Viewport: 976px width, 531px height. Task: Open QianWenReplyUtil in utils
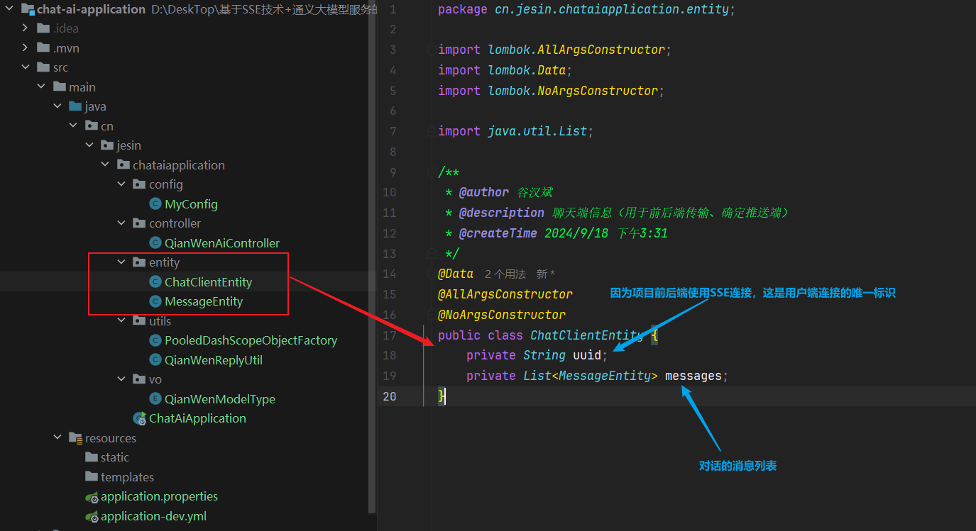coord(214,360)
